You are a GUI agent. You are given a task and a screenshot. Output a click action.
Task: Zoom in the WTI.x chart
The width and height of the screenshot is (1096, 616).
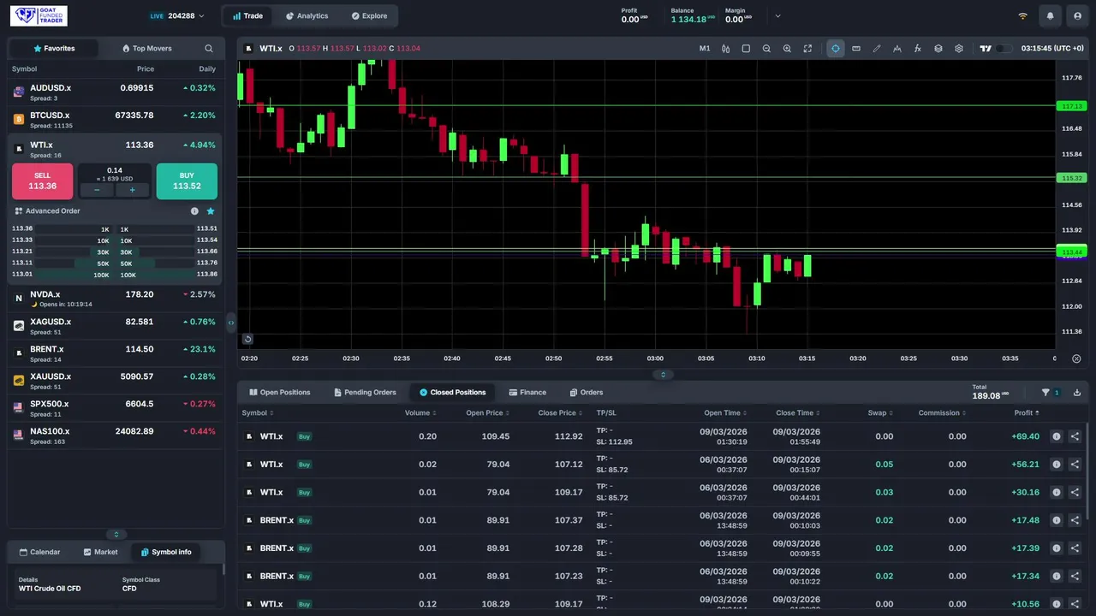(787, 49)
